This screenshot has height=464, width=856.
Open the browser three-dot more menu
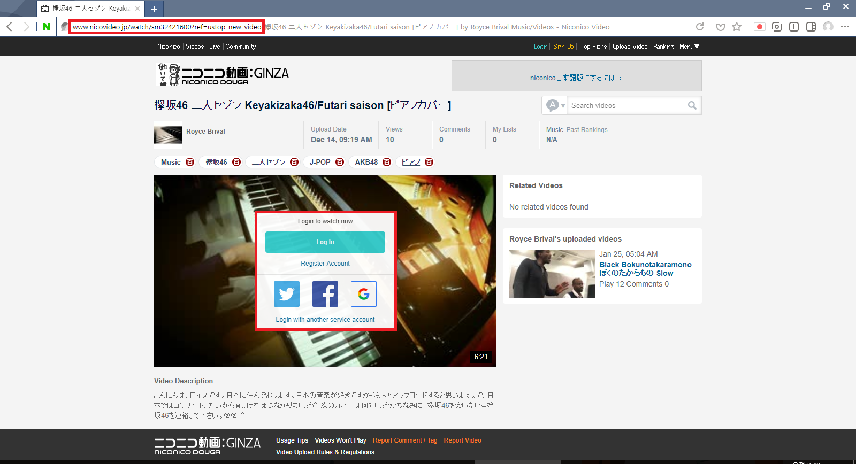click(x=845, y=27)
